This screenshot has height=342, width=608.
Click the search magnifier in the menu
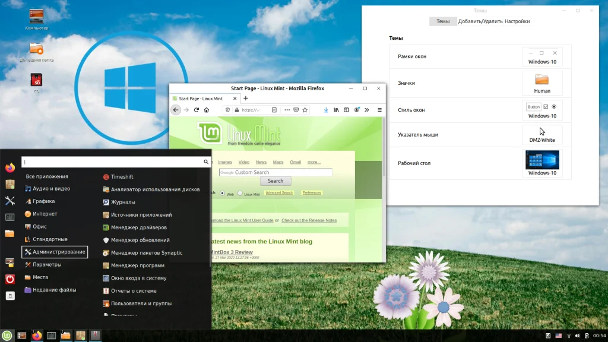[206, 161]
